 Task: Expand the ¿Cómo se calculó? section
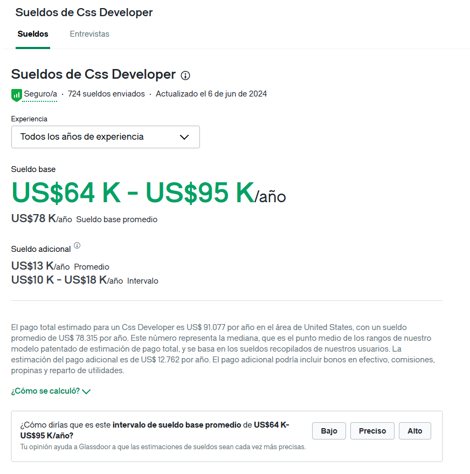pos(51,391)
